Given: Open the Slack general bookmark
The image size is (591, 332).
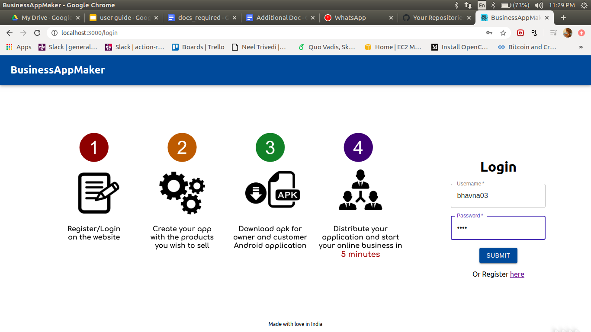Looking at the screenshot, I should pyautogui.click(x=68, y=47).
